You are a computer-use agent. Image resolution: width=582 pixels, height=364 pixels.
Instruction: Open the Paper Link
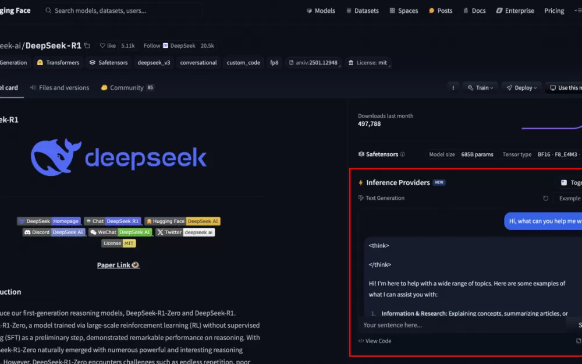point(118,265)
